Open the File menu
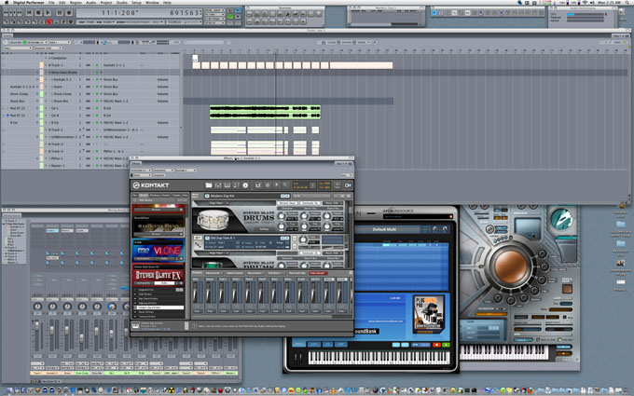 [51, 3]
